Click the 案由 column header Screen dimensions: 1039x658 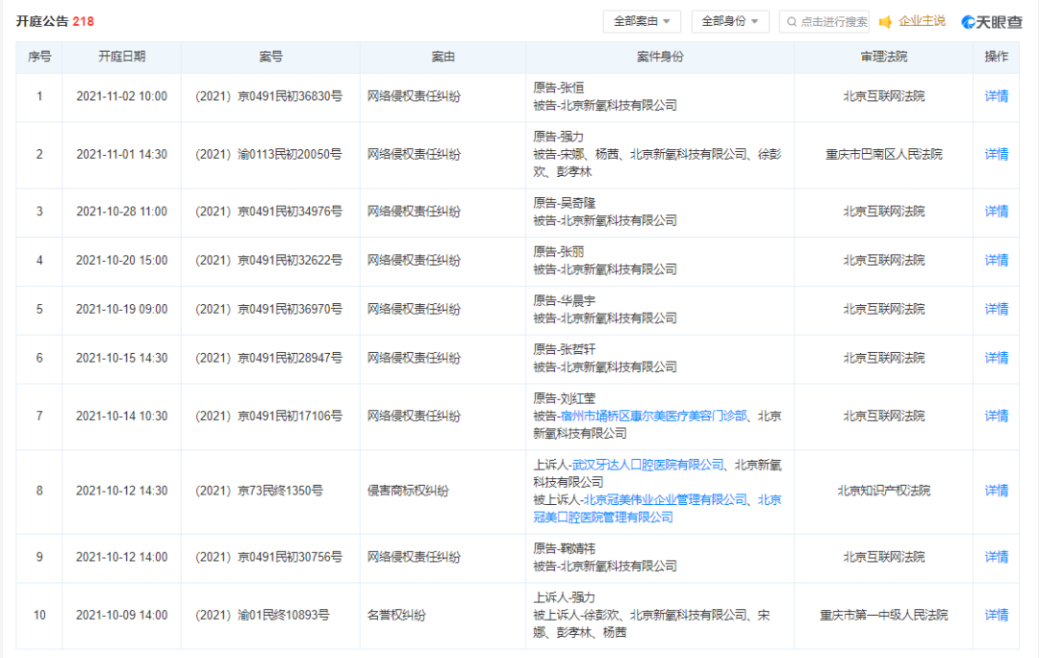(x=443, y=57)
